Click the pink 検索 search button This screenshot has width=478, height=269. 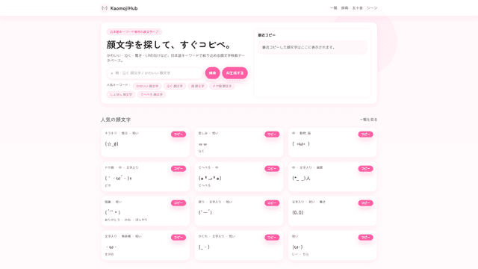[212, 73]
